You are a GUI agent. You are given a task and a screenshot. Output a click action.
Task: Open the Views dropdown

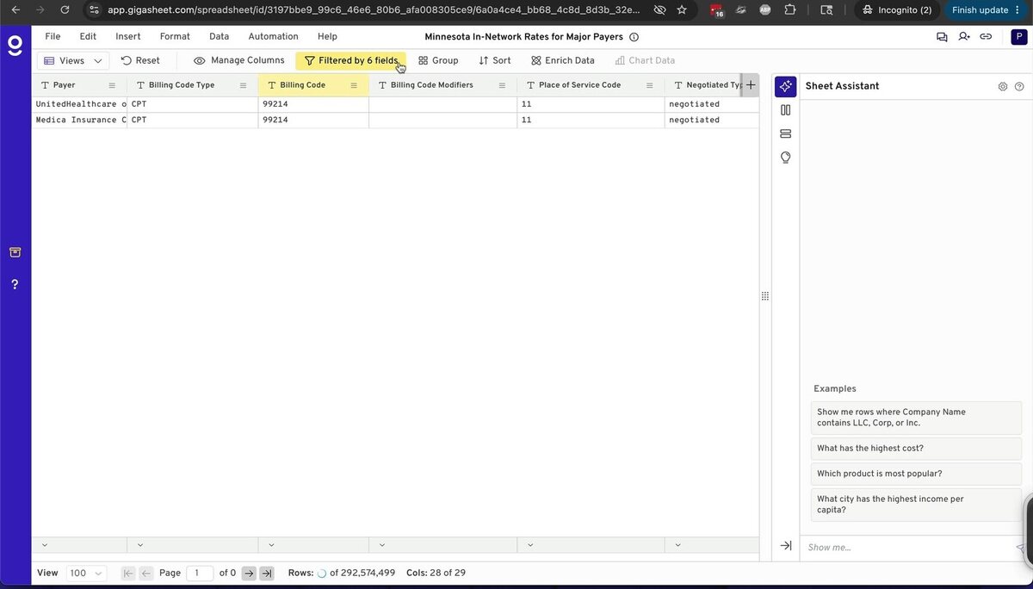pyautogui.click(x=73, y=61)
